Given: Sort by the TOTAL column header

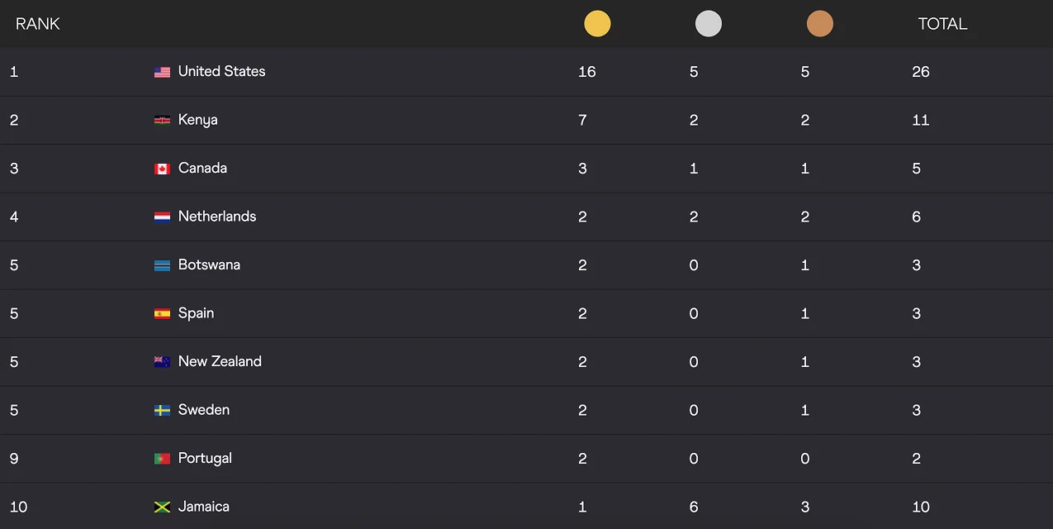Looking at the screenshot, I should coord(942,24).
